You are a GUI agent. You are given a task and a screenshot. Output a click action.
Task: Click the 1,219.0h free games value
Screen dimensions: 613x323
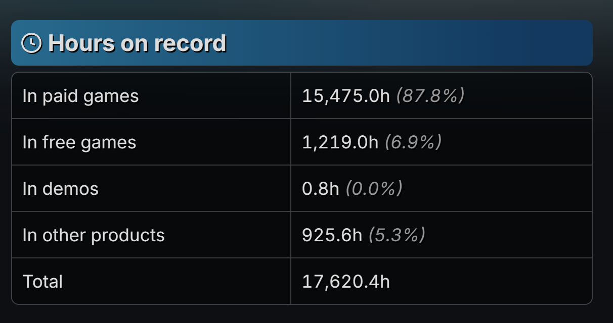pyautogui.click(x=340, y=142)
